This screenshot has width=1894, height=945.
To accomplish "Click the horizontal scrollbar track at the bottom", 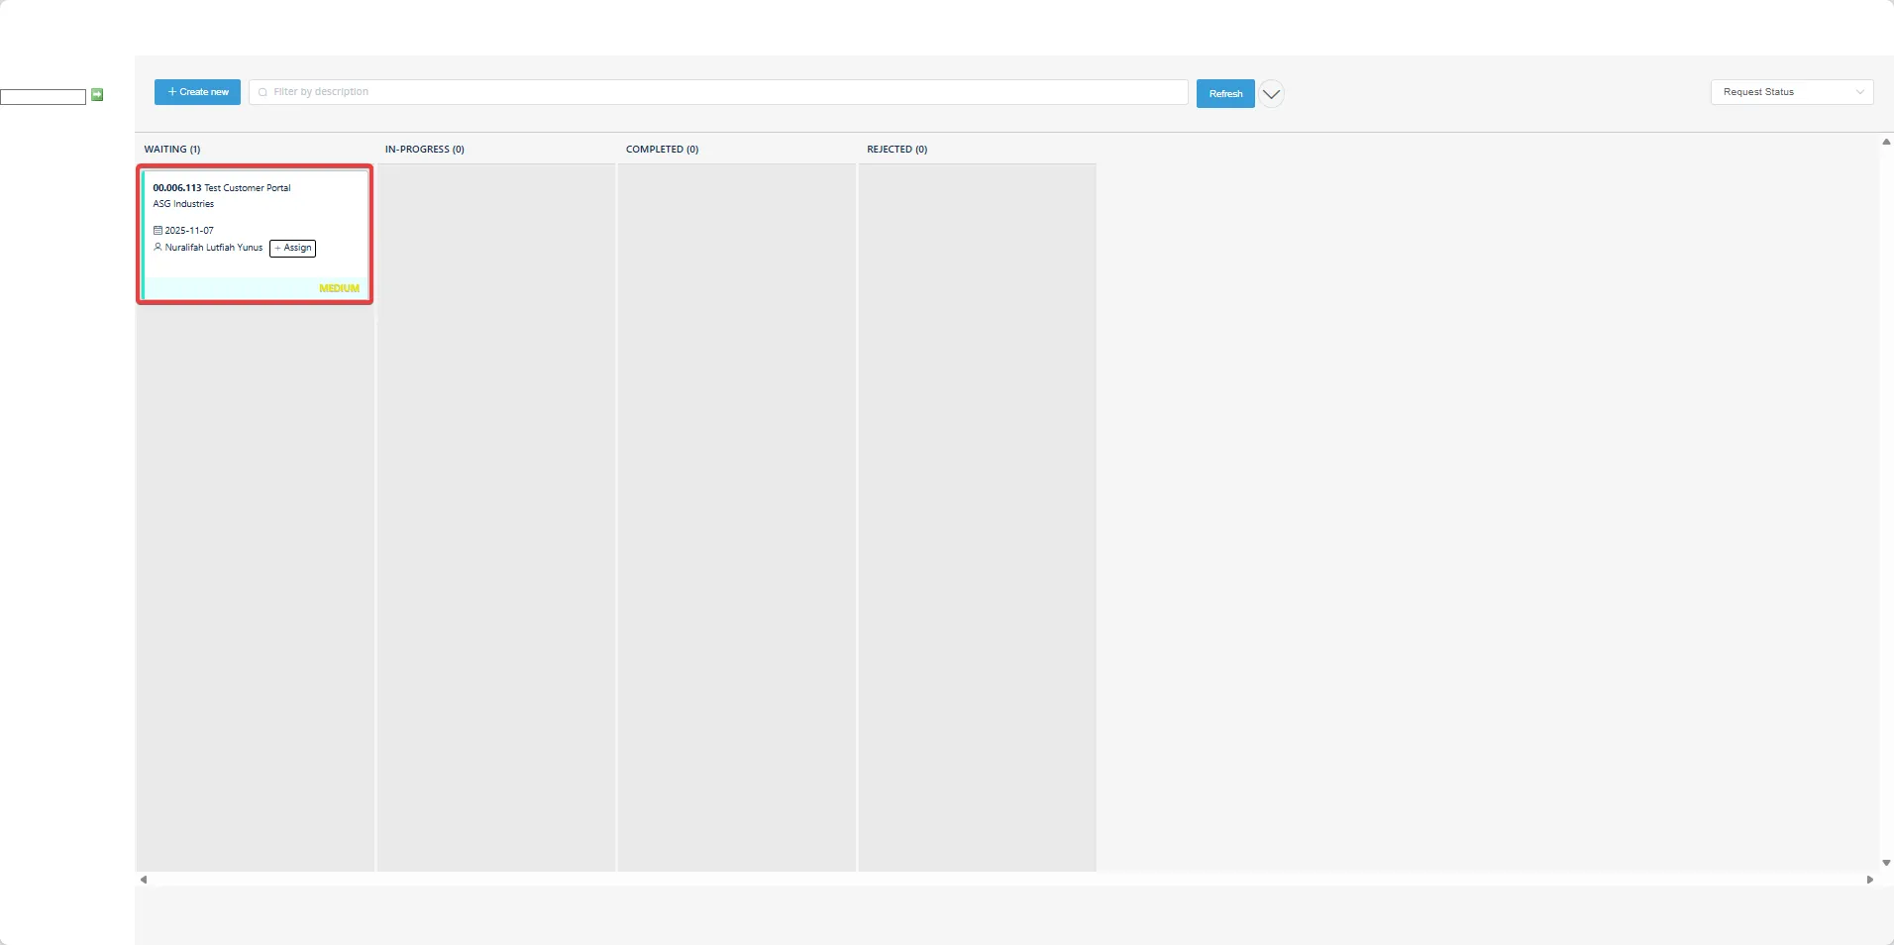I will (991, 880).
